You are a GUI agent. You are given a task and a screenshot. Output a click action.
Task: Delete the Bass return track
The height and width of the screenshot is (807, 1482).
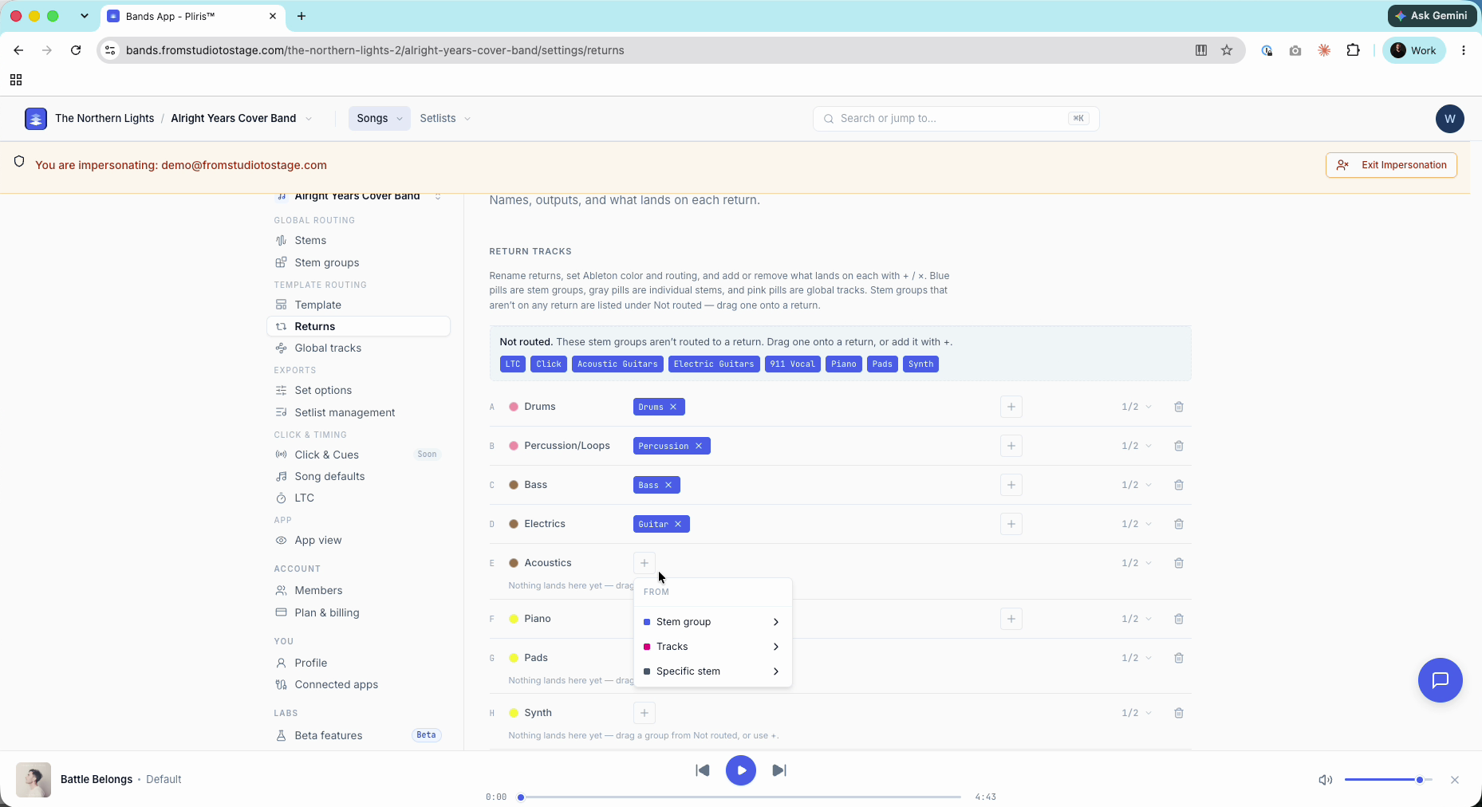coord(1179,485)
